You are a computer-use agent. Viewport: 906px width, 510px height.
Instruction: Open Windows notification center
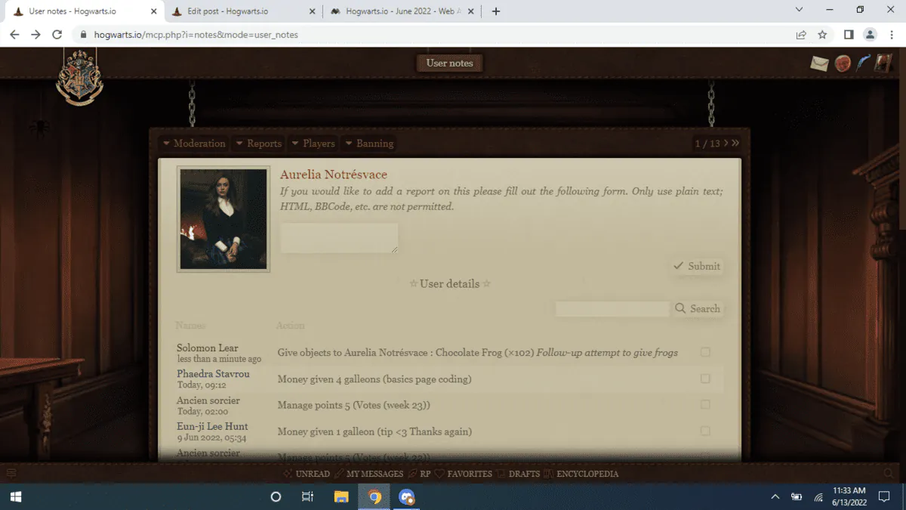tap(884, 496)
